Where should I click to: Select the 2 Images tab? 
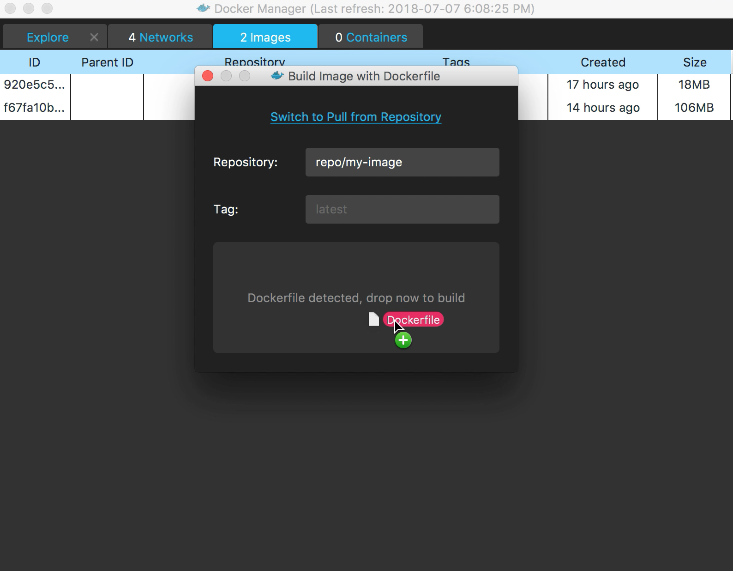tap(265, 37)
